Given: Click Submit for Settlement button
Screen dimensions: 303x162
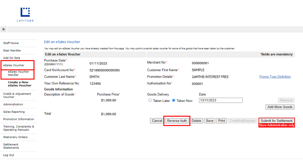Looking at the screenshot, I should pyautogui.click(x=276, y=121).
